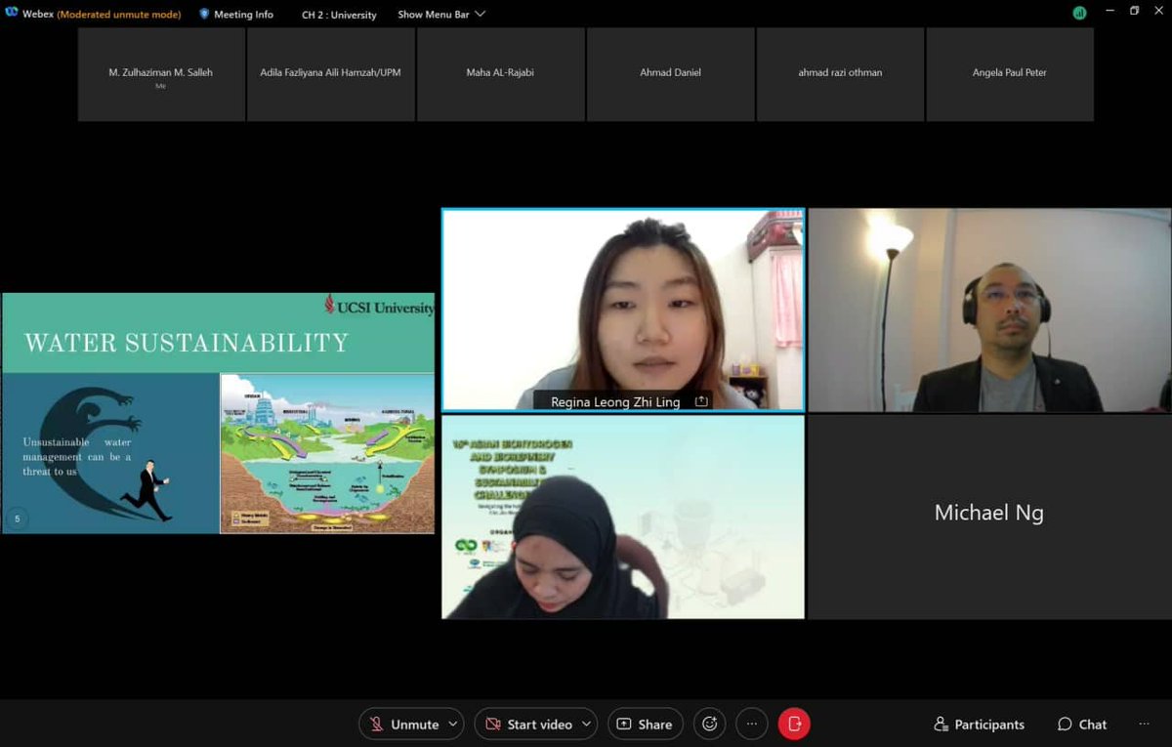Click the Share button
Viewport: 1172px width, 747px height.
(x=645, y=724)
